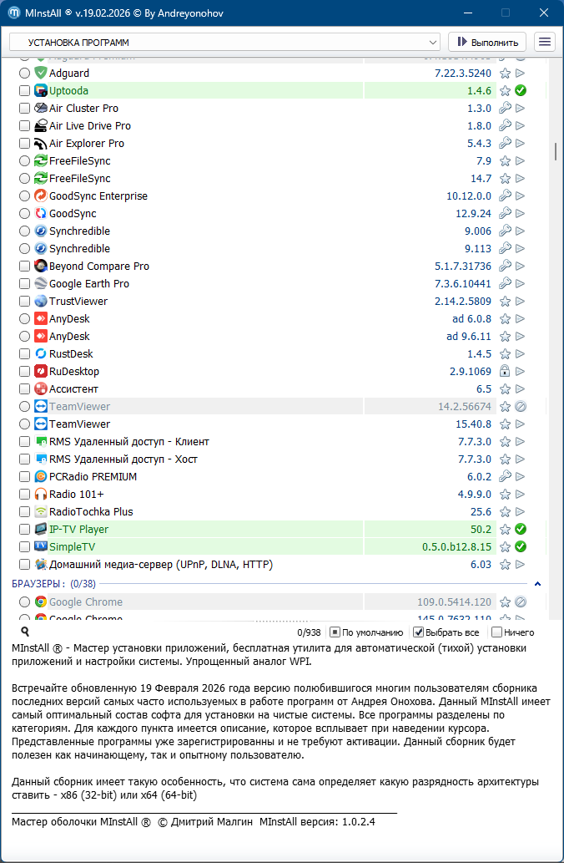Click the hamburger menu button
Image resolution: width=564 pixels, height=863 pixels.
(545, 42)
